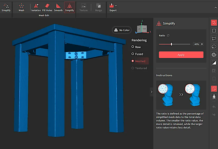The image size is (218, 149).
Task: Click the ratio percentage stepper arrows
Action: tap(202, 44)
